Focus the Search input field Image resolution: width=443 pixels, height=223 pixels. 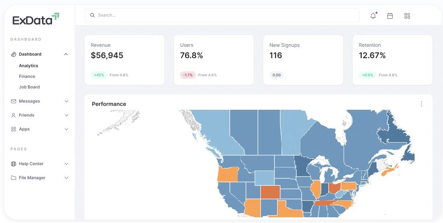click(x=223, y=15)
